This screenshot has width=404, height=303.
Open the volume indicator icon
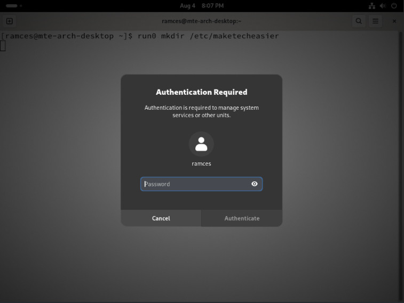[x=383, y=6]
